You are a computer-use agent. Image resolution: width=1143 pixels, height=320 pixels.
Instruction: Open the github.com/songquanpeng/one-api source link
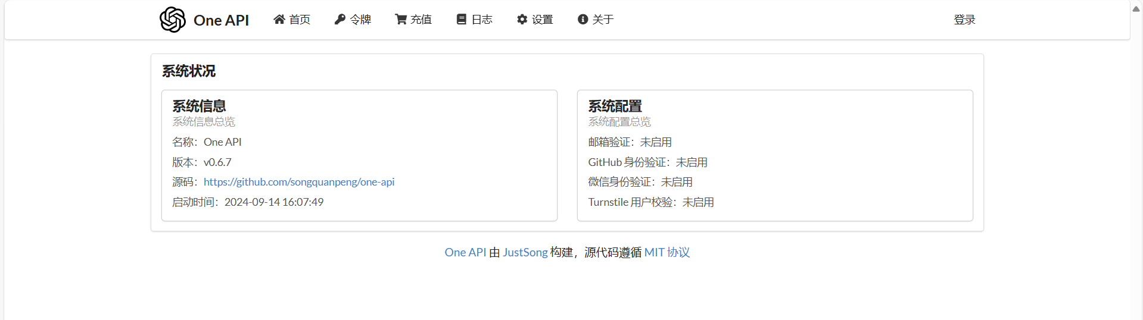click(x=299, y=182)
